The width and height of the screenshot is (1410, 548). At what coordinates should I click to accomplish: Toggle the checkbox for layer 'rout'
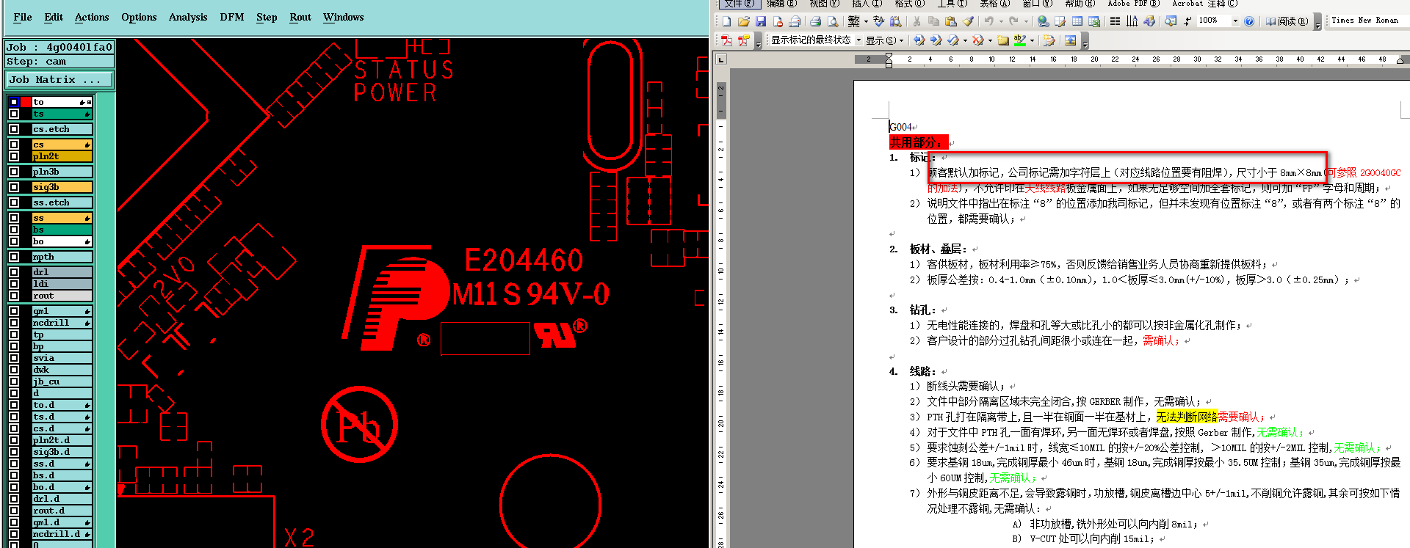[x=14, y=296]
